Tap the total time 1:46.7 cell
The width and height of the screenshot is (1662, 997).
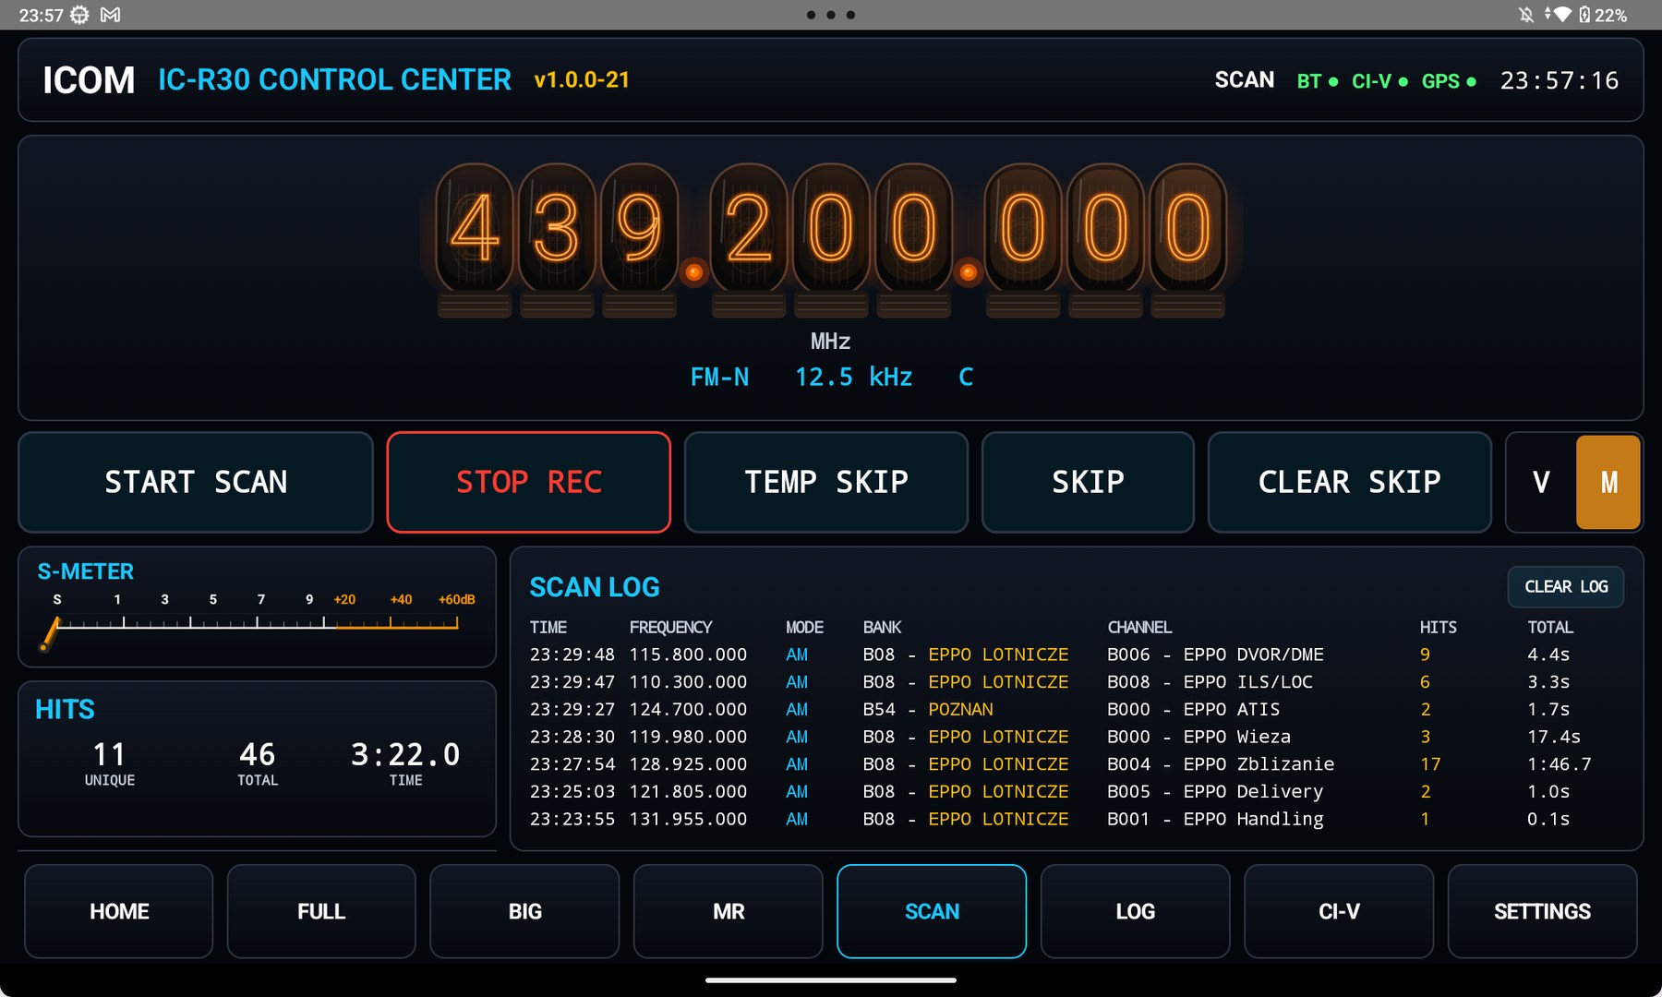(x=1560, y=764)
